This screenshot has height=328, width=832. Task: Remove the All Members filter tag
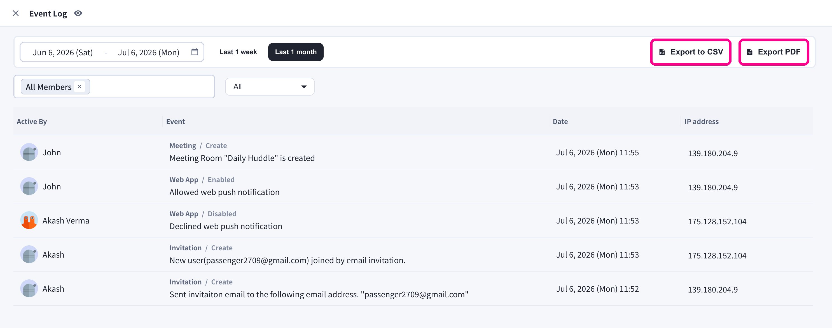tap(80, 87)
